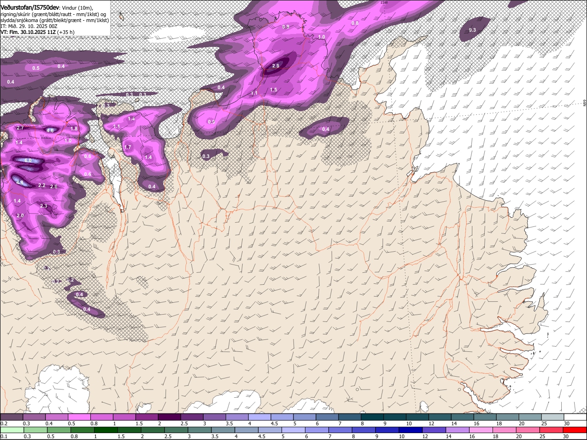Click the 6.0 snowfall value label
The width and height of the screenshot is (587, 440).
pos(28,161)
